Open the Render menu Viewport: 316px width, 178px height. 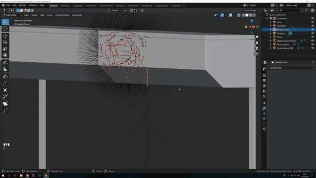click(x=23, y=5)
